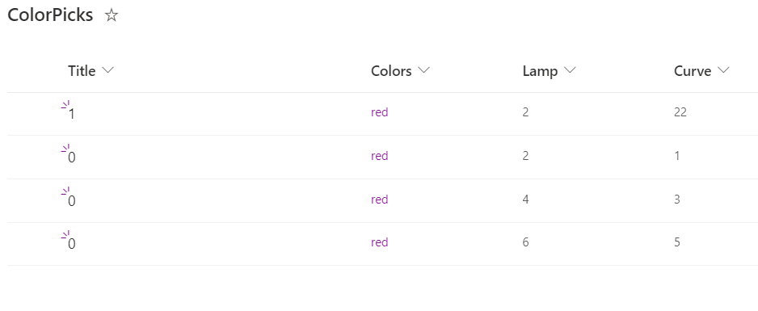
Task: Click the new-item glimmer icon beside title 1
Action: 65,105
